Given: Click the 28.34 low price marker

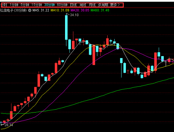Looking at the screenshot, I should 9,125.
